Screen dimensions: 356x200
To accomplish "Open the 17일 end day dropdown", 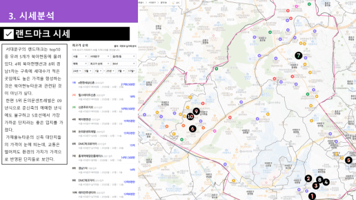I will (x=131, y=71).
